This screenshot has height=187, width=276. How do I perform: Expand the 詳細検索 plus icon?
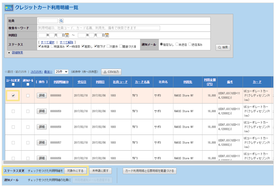pos(9,53)
